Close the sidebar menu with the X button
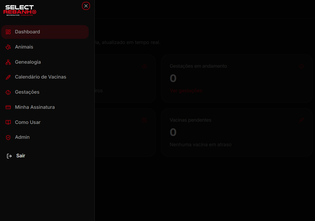Viewport: 315px width, 221px height. tap(86, 6)
